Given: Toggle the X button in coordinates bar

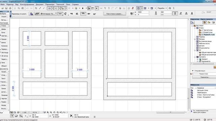Looking at the screenshot, I should [12, 116].
